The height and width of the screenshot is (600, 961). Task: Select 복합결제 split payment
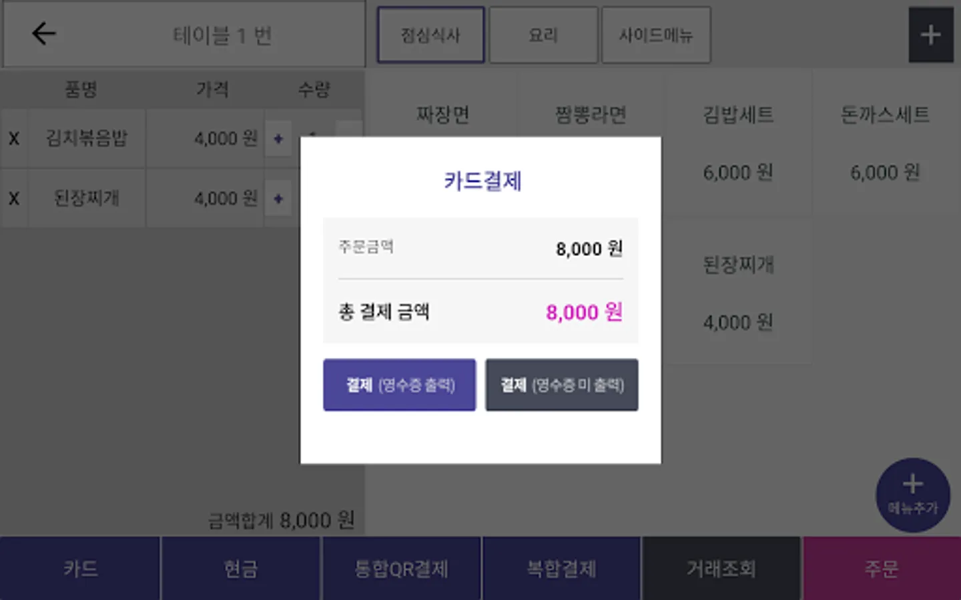point(561,569)
